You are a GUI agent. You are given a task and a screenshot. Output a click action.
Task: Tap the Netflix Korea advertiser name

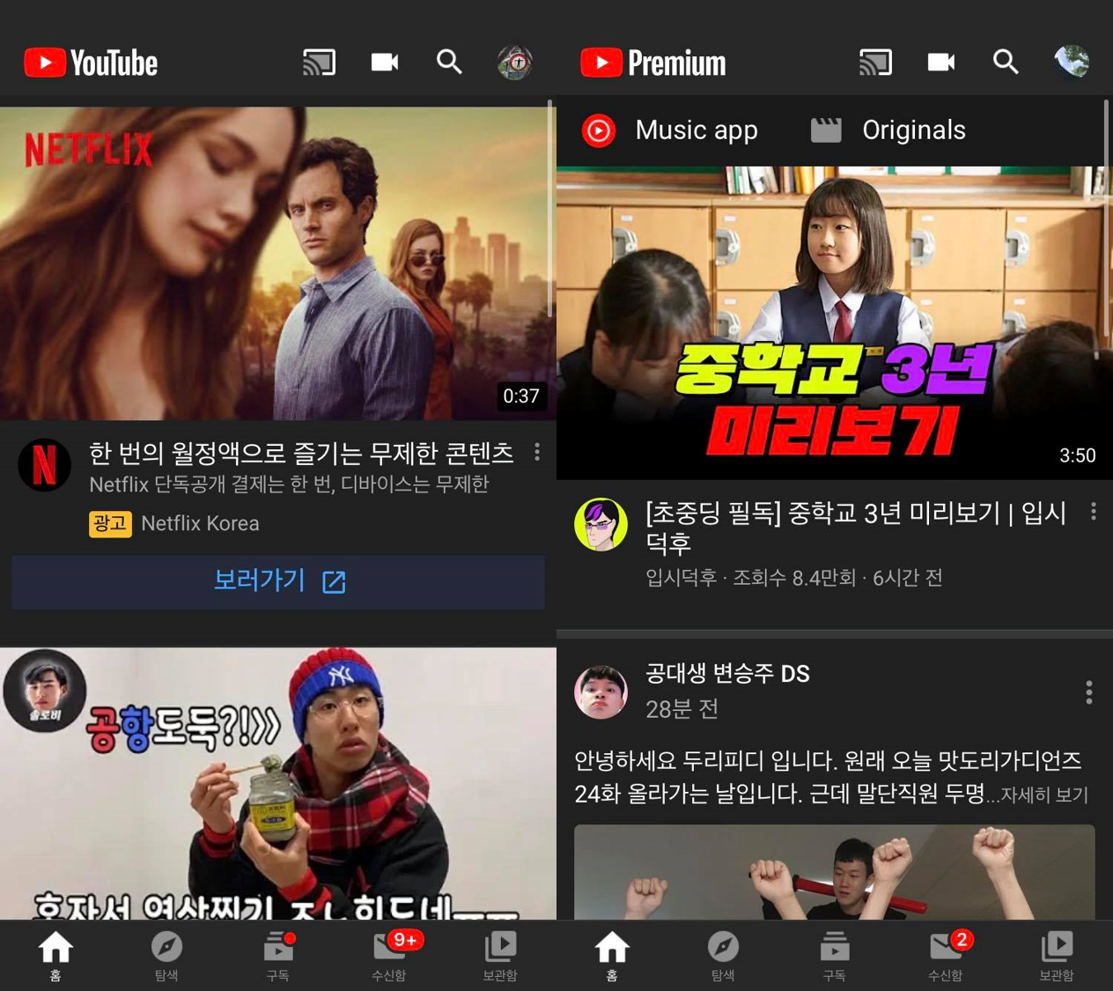pyautogui.click(x=200, y=523)
